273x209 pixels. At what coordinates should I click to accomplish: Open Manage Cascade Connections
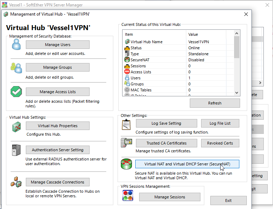point(58,182)
